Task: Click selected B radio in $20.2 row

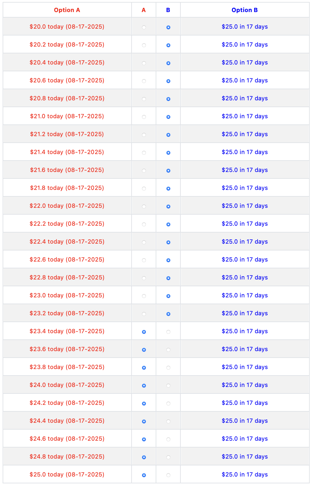Action: click(168, 45)
